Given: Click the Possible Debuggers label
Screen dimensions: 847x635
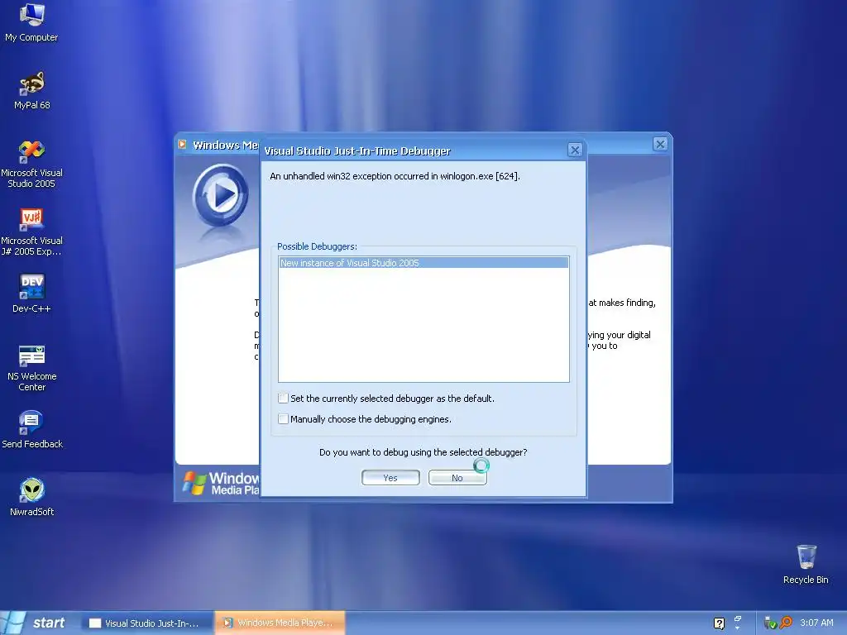Looking at the screenshot, I should (x=317, y=246).
